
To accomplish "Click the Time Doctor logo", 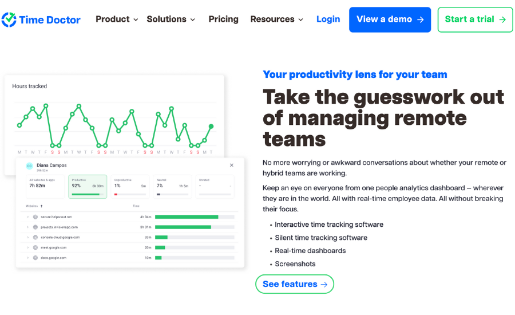I will pos(41,19).
